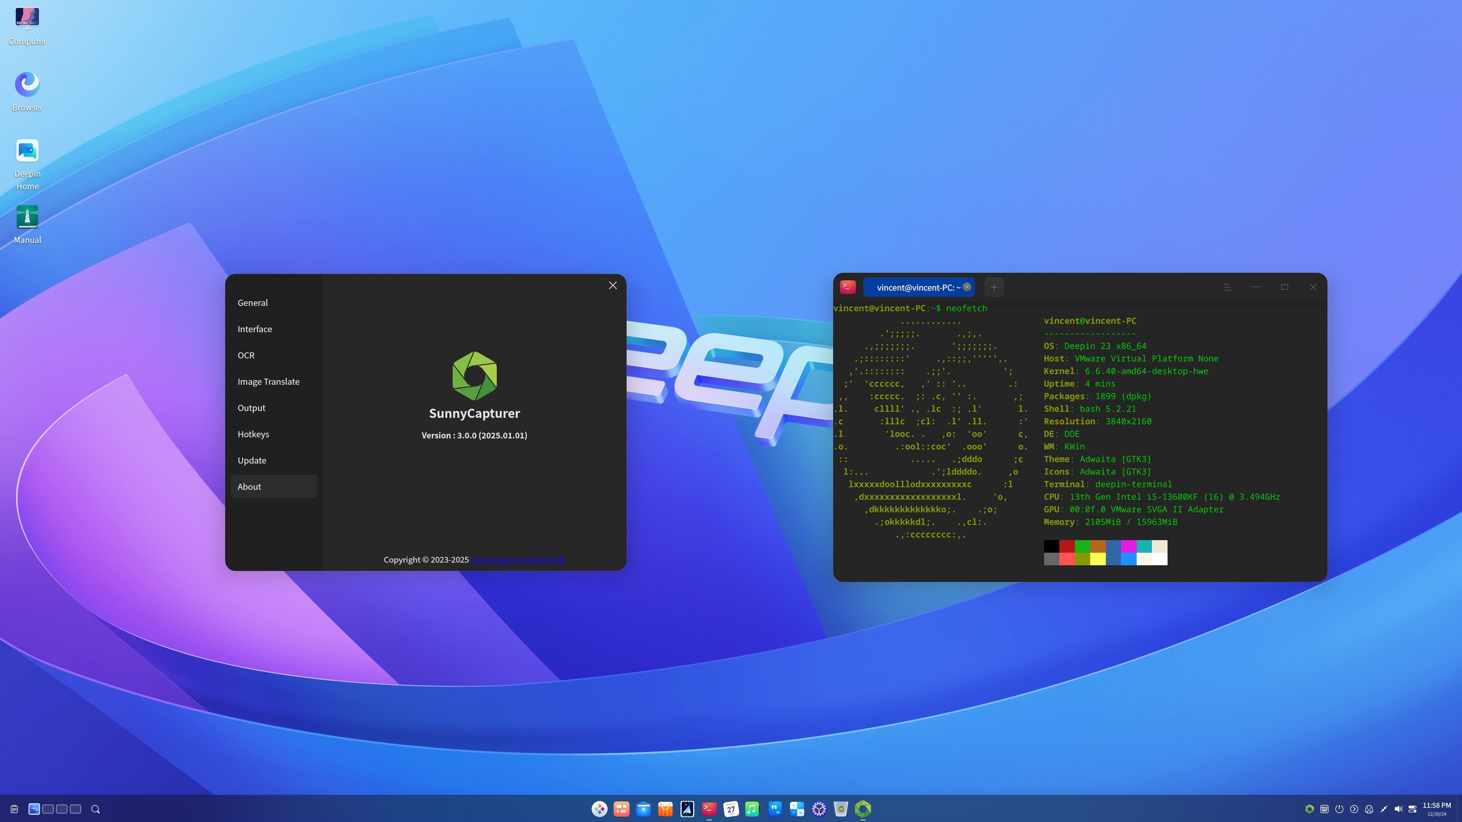Screen dimensions: 1462x822
Task: Close the SunnyCapturer settings dialog
Action: click(613, 286)
